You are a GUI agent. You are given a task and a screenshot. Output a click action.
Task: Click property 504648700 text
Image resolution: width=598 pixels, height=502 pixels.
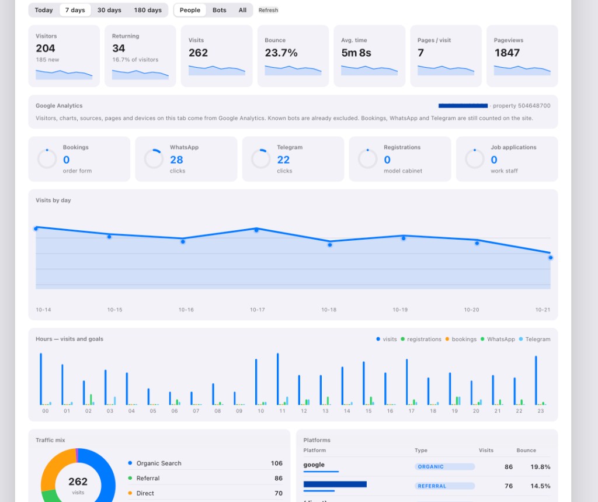(521, 106)
